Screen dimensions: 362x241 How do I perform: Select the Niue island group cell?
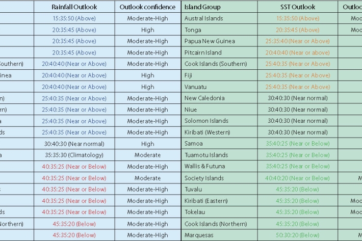tap(191, 110)
